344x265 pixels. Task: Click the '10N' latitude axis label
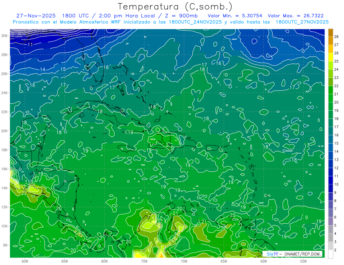[x=4, y=226]
